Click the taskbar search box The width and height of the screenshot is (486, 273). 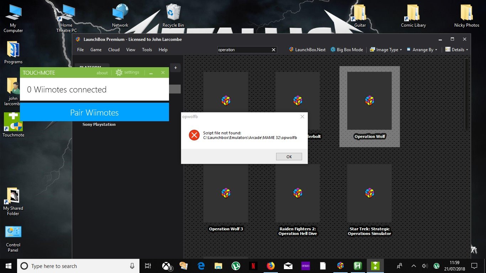click(x=79, y=266)
